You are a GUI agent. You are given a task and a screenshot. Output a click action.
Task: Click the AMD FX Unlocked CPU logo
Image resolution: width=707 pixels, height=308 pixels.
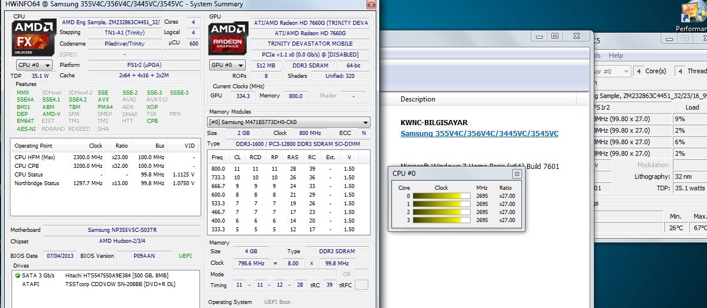[x=34, y=37]
